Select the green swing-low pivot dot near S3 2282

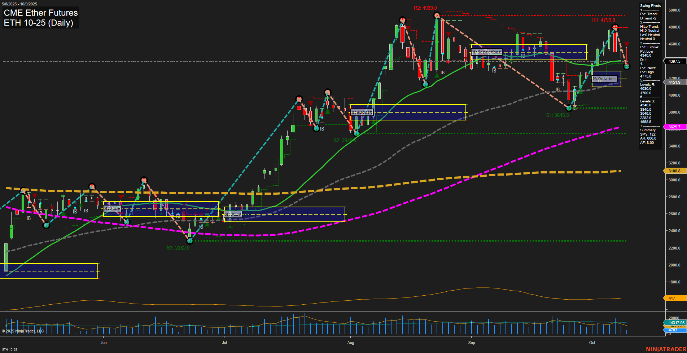(189, 241)
